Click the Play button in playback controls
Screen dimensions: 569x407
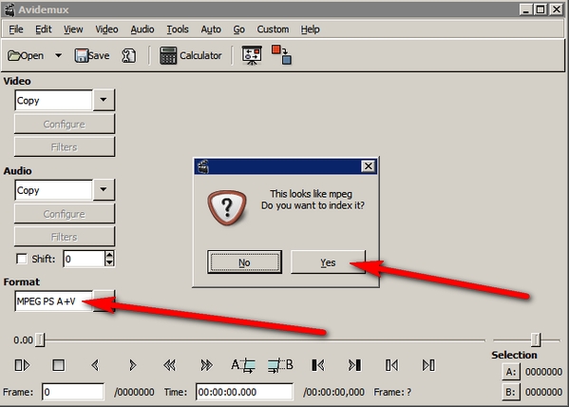pos(23,365)
